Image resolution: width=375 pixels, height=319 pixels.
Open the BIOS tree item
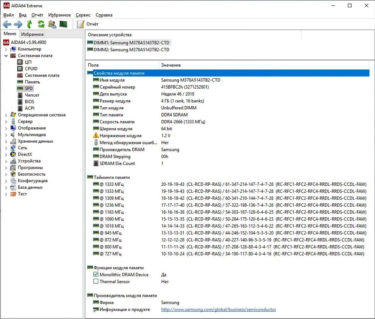tap(29, 102)
